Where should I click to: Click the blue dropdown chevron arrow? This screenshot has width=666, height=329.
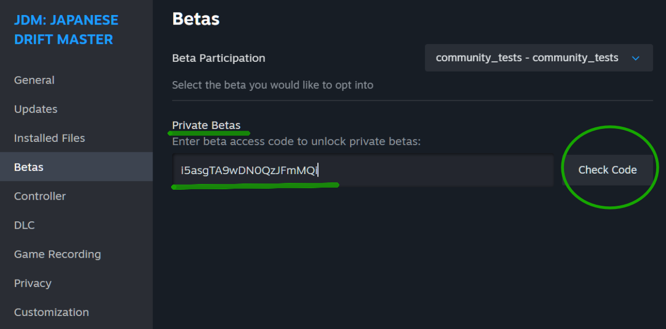click(x=635, y=58)
